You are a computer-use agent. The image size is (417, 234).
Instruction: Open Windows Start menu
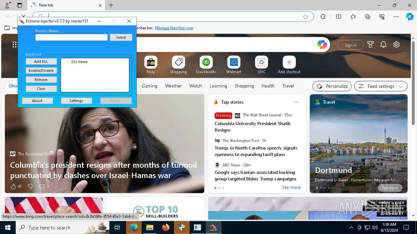[8, 227]
